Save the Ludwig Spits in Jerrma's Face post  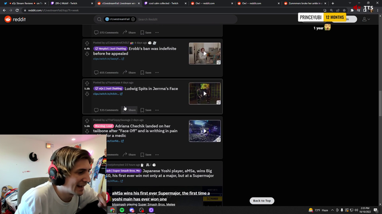coord(146,110)
